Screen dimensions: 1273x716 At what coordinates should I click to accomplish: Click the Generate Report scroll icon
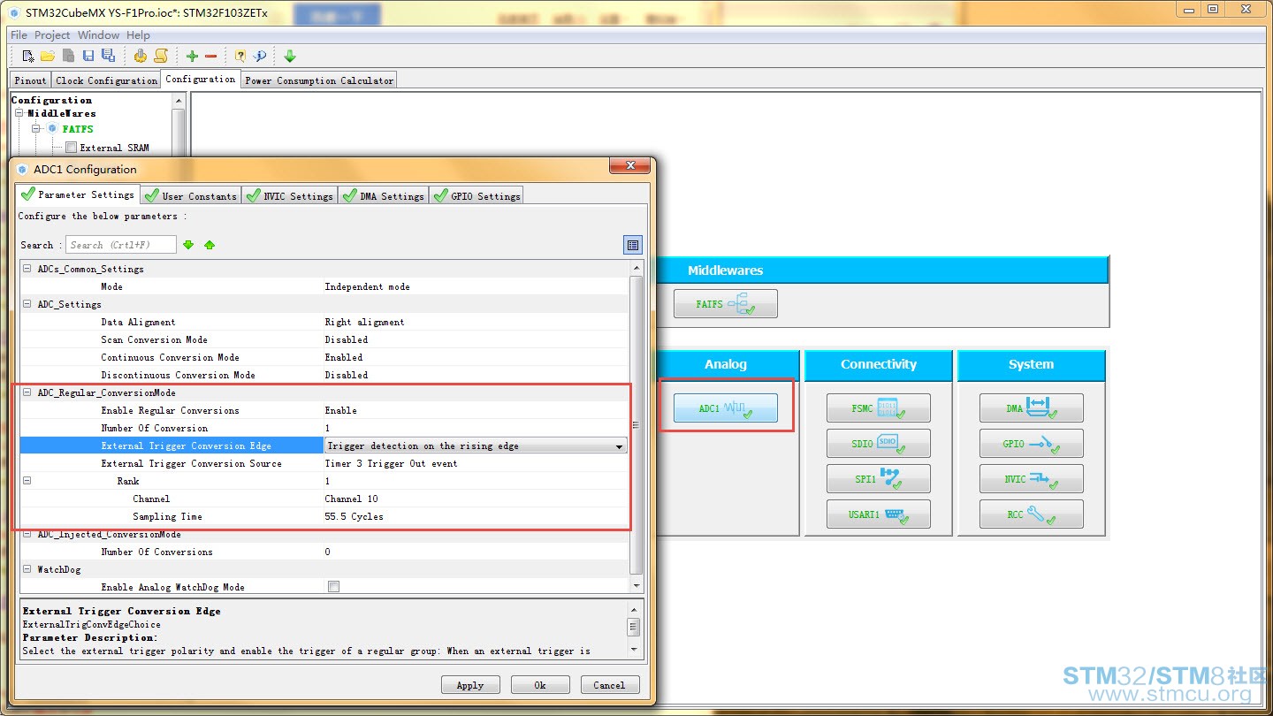(x=161, y=56)
